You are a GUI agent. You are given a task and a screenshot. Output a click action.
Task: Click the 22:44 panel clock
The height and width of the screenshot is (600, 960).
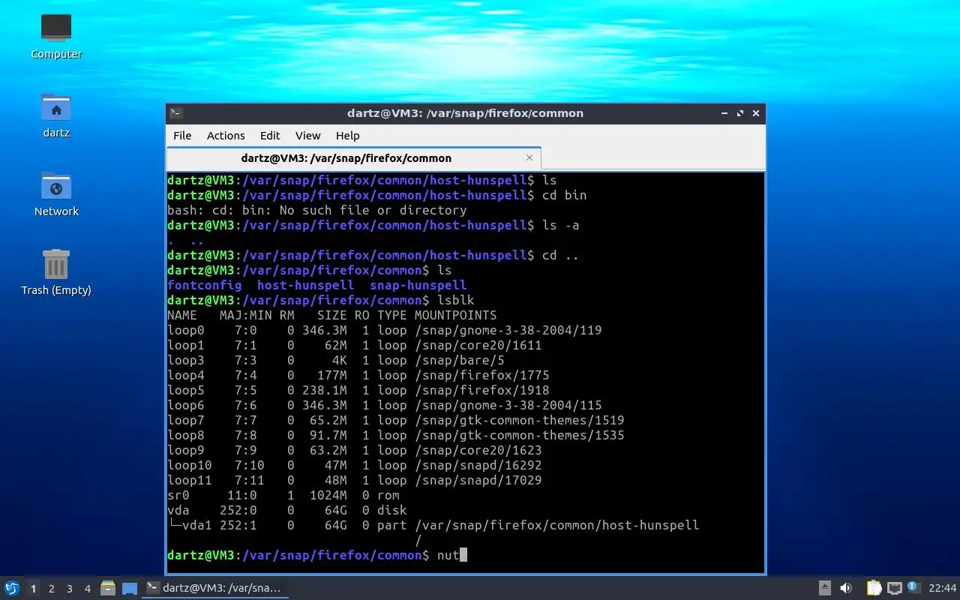pos(942,588)
